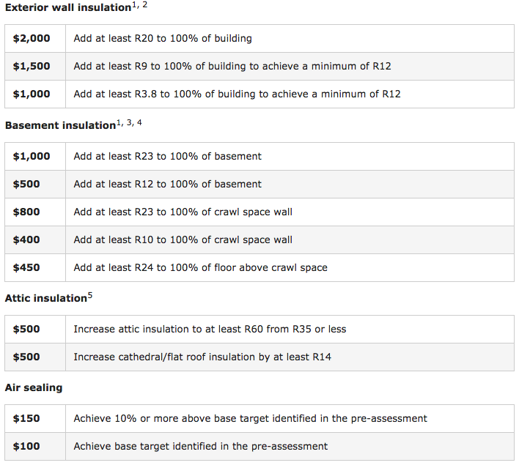
Task: Select the $800 crawl space rebate amount
Action: pos(26,212)
